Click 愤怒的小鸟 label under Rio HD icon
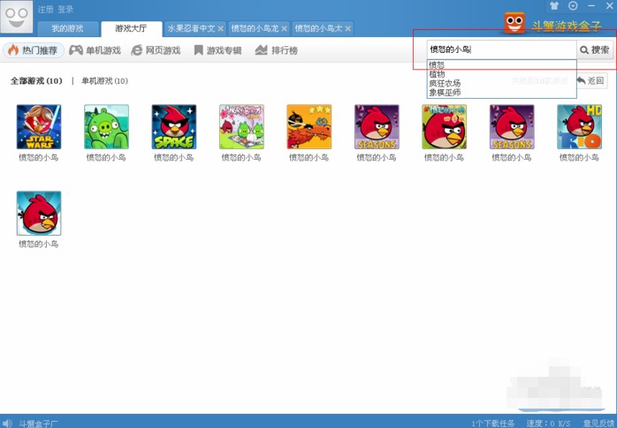This screenshot has width=617, height=428. tap(579, 157)
